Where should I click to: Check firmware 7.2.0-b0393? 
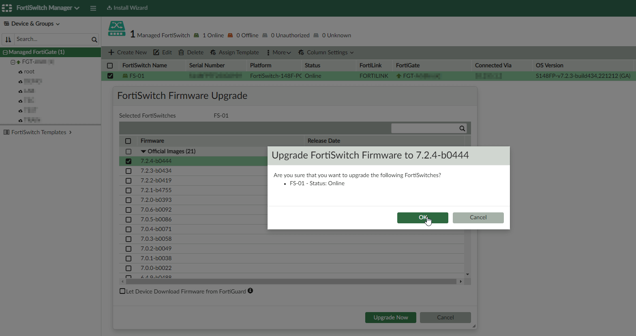click(x=128, y=200)
